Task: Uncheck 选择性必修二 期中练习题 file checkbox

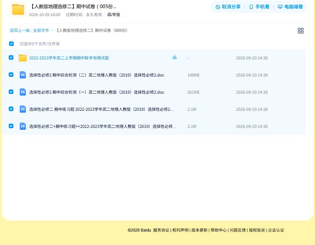Action: point(11,109)
